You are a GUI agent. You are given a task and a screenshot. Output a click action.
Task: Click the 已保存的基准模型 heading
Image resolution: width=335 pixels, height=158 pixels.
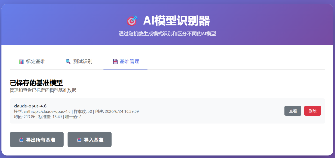click(x=36, y=83)
